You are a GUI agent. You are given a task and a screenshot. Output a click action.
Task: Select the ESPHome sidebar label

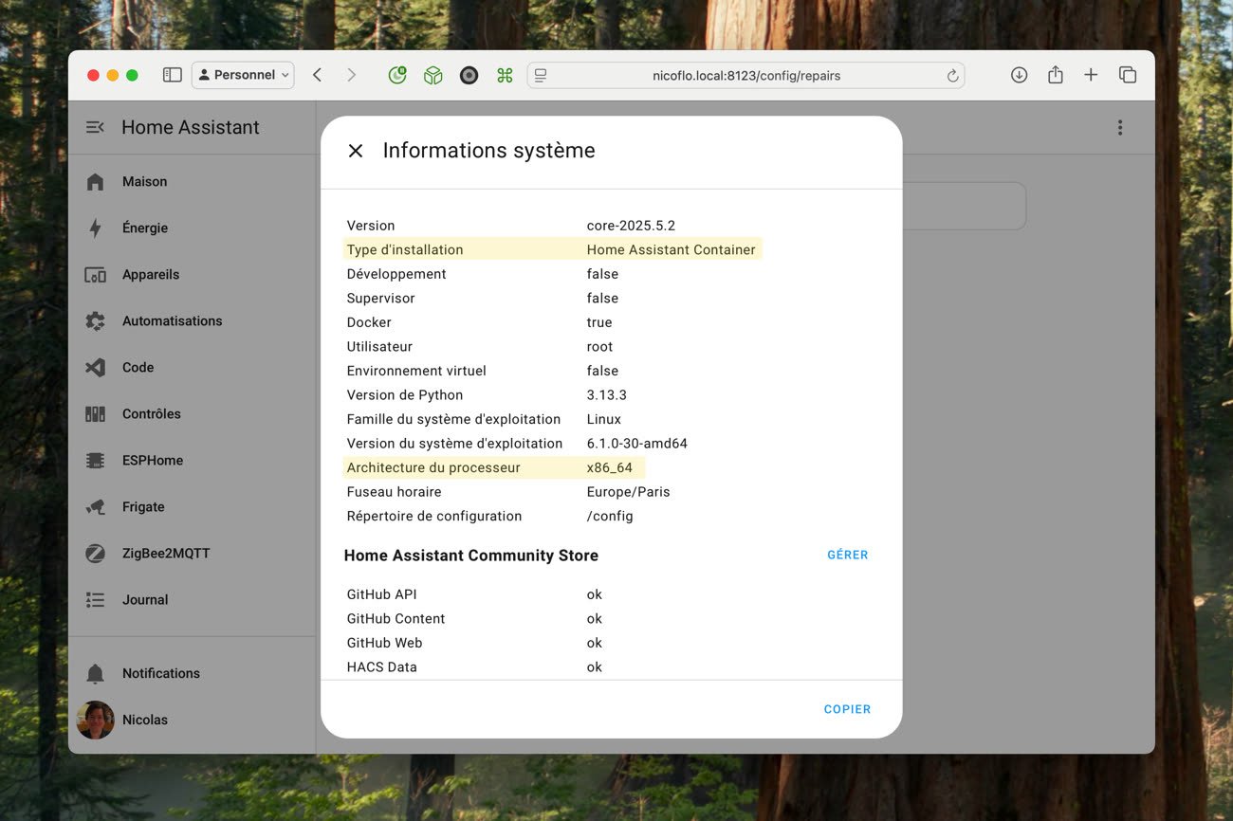pos(153,461)
